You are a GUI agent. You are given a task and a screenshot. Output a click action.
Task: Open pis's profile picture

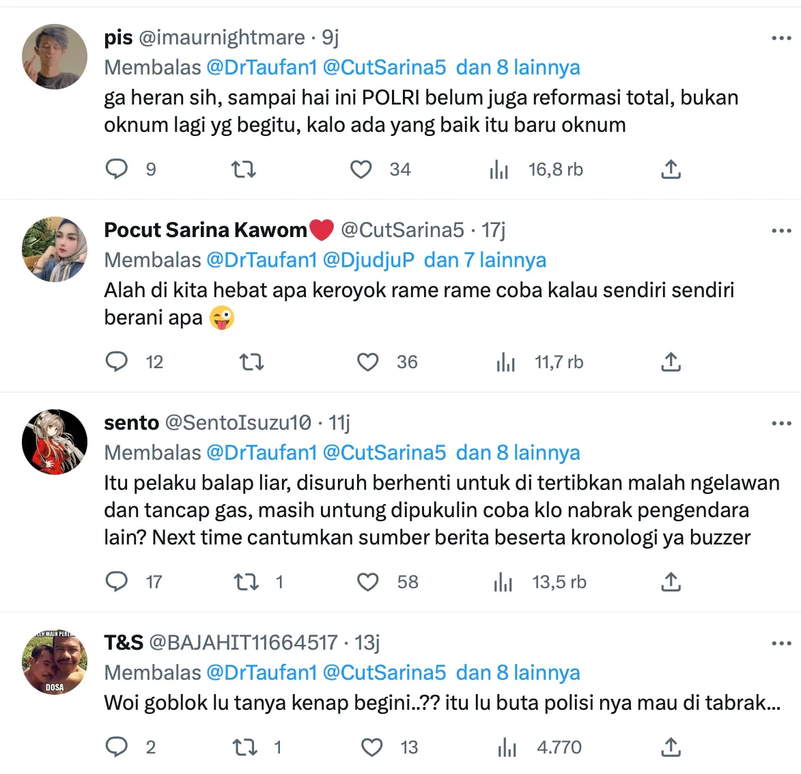[x=55, y=57]
